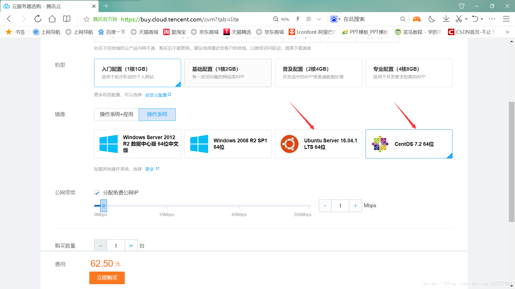Open the 百度一下 bookmark

click(x=112, y=32)
